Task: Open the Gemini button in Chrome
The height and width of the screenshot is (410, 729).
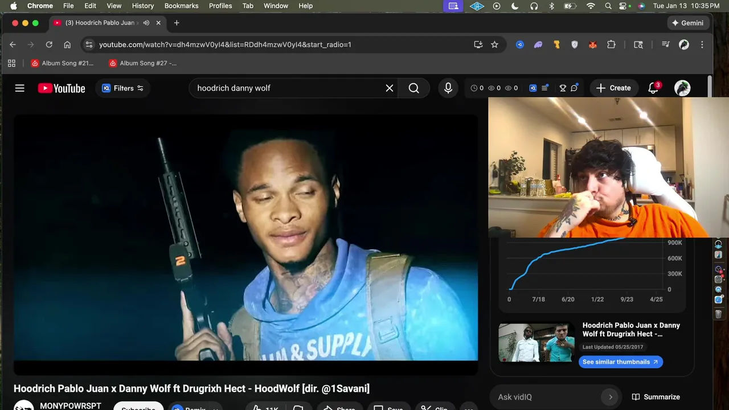Action: (687, 23)
